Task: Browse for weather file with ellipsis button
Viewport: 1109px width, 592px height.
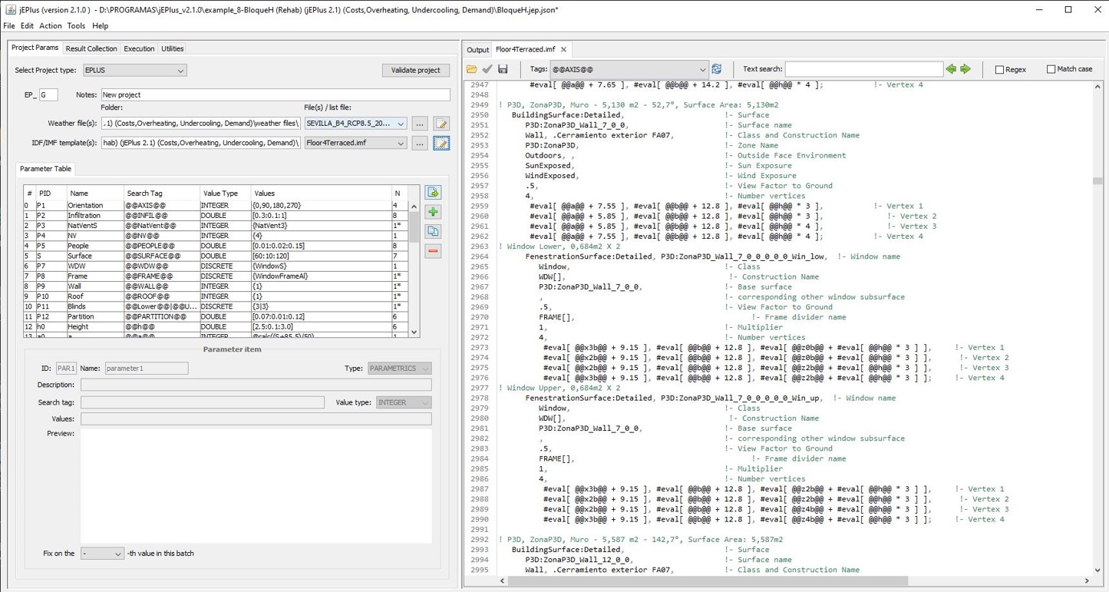Action: click(419, 124)
